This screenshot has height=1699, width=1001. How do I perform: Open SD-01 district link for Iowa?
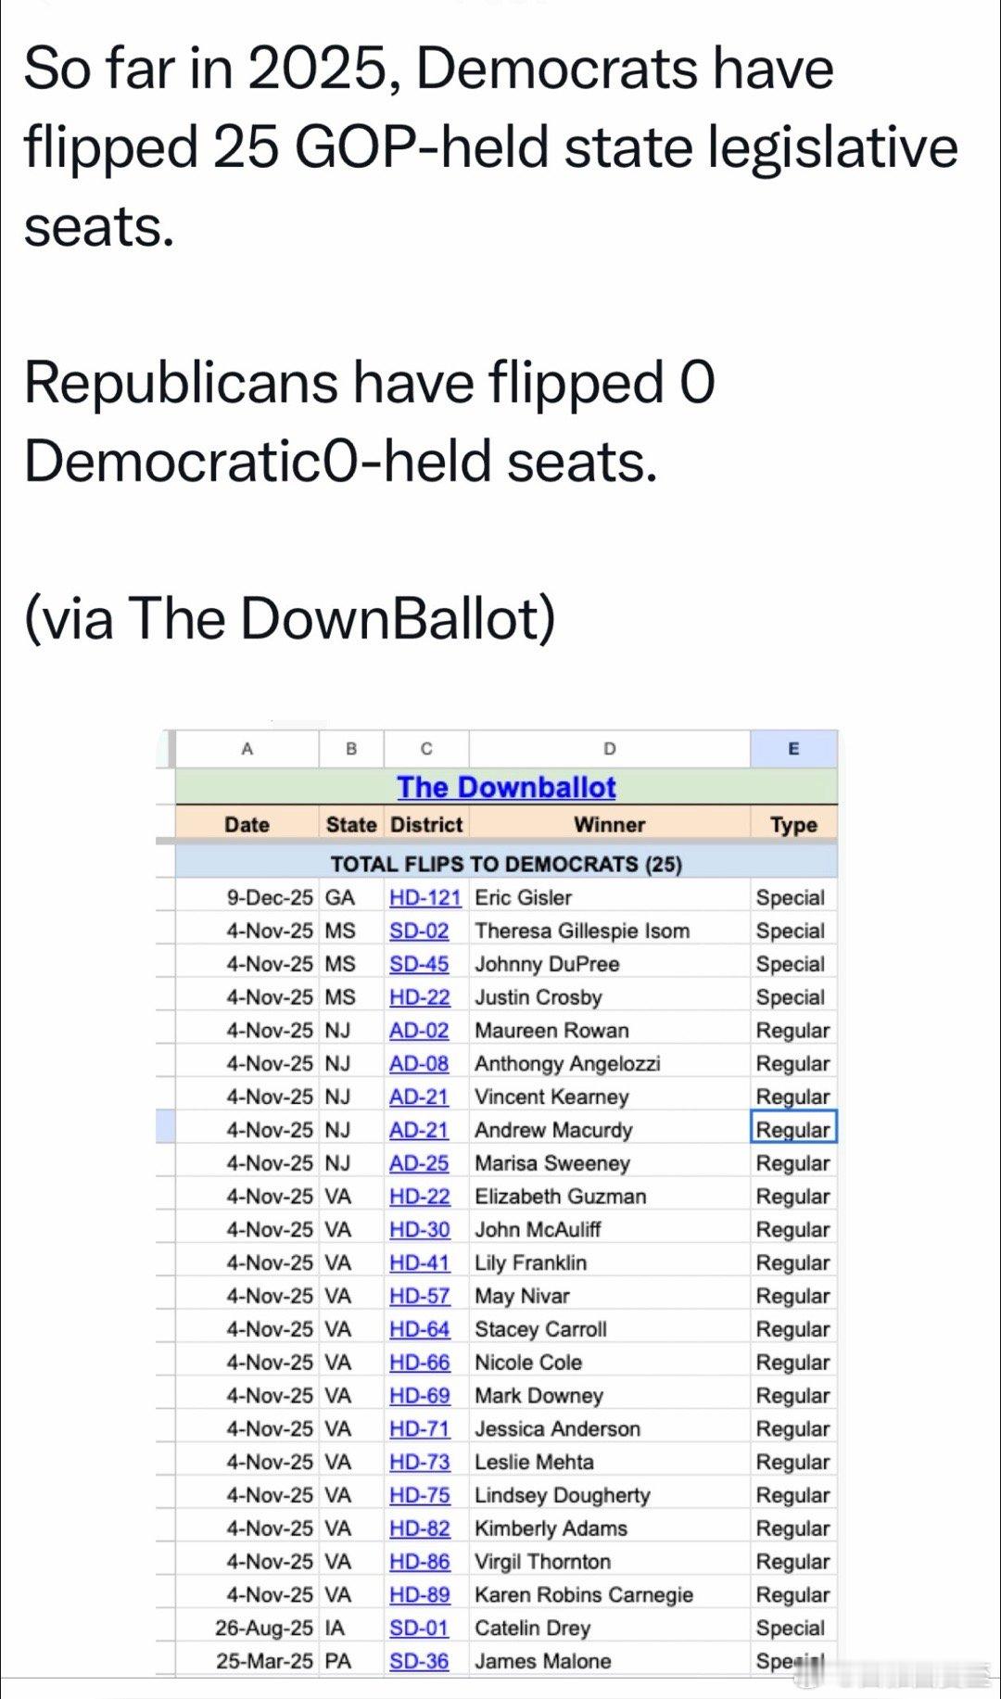coord(419,1628)
